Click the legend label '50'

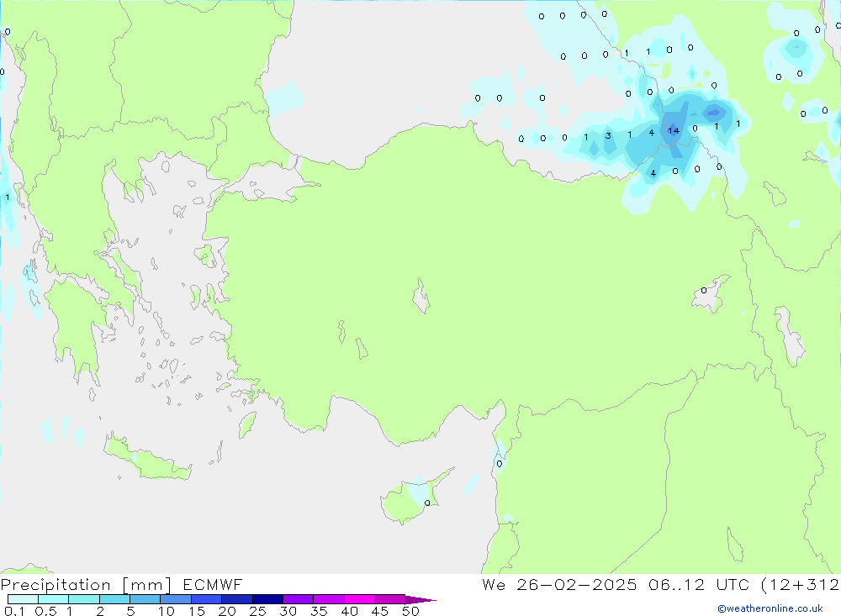coord(410,611)
